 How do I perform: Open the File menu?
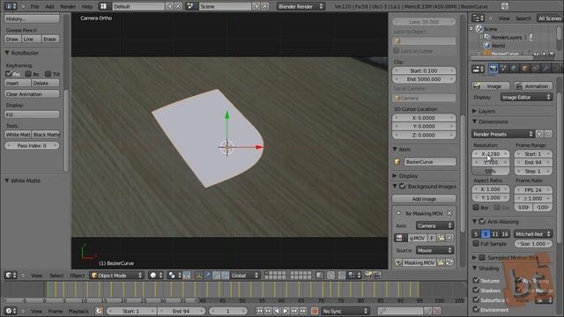[35, 6]
